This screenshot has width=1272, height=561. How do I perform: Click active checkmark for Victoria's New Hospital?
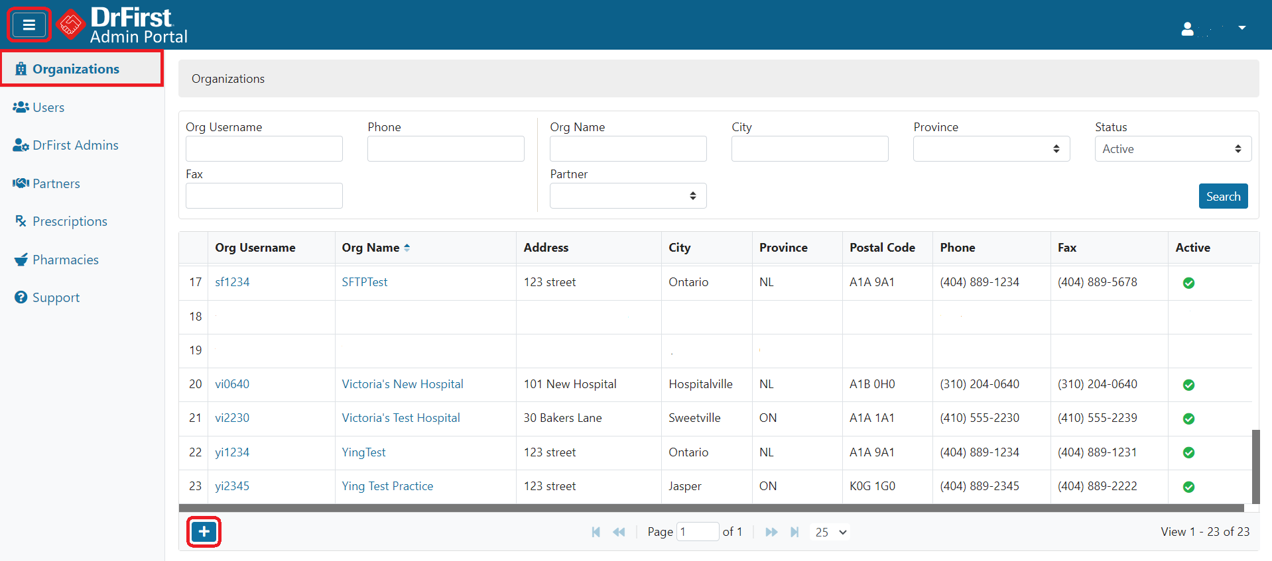pyautogui.click(x=1188, y=385)
